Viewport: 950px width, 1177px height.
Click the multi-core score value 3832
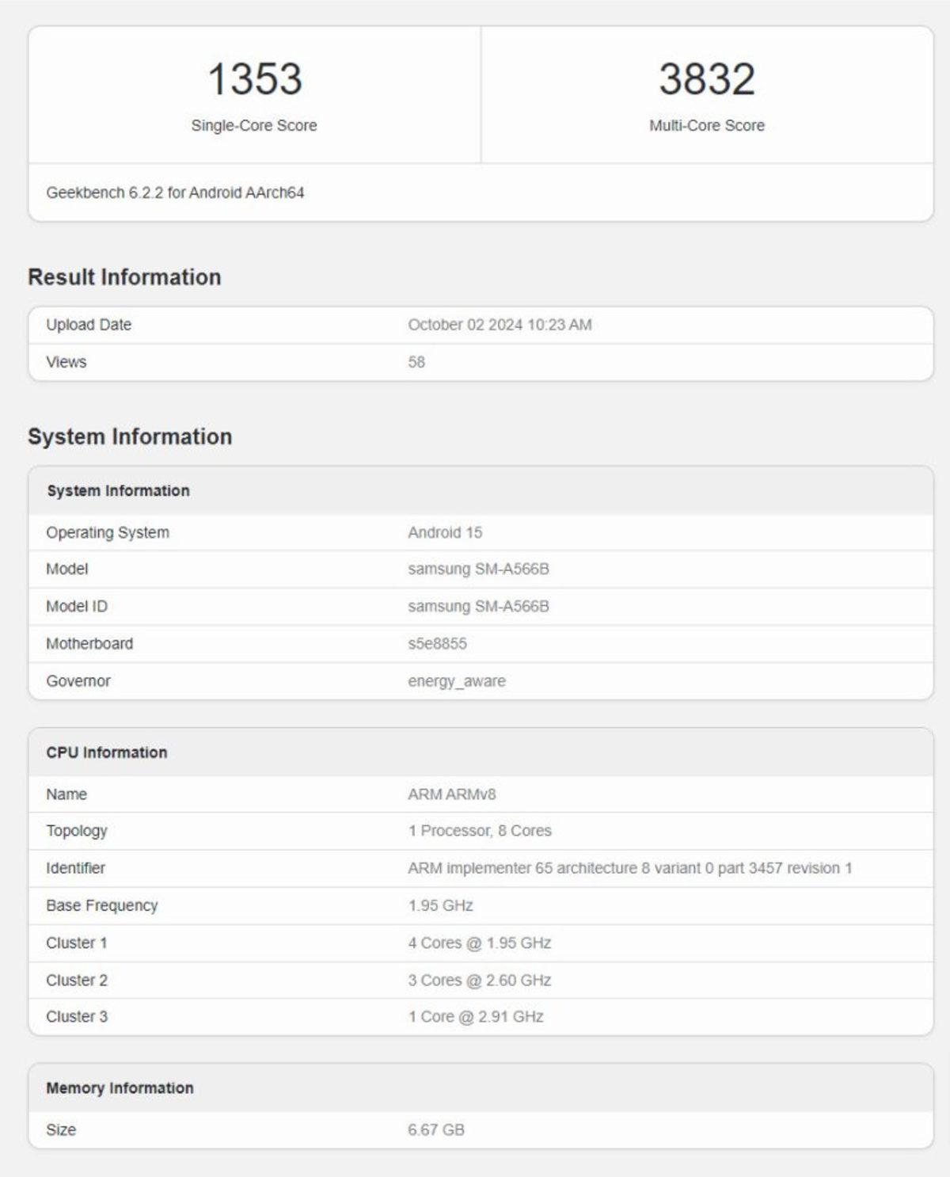[706, 79]
